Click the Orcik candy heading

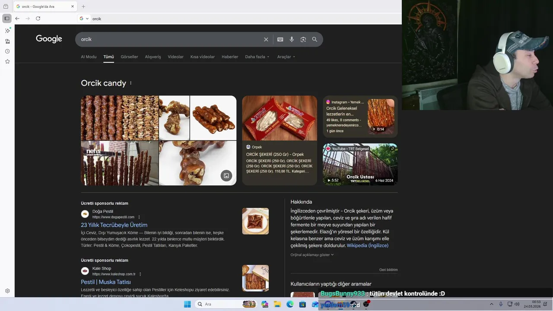(104, 83)
